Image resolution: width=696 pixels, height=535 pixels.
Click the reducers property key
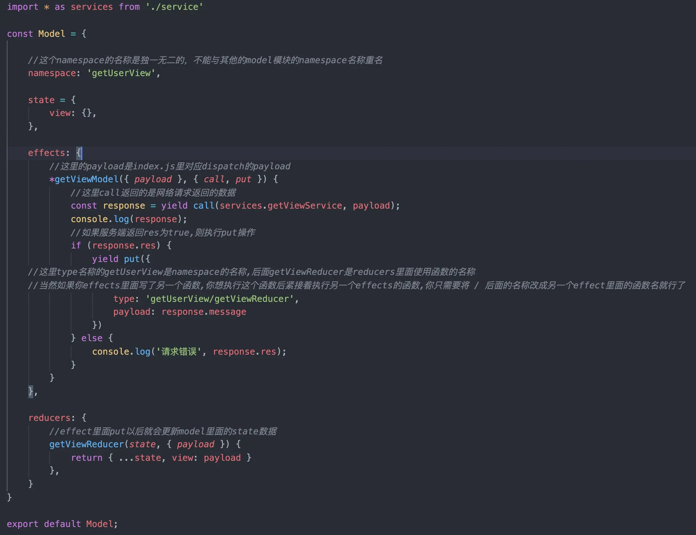(49, 418)
